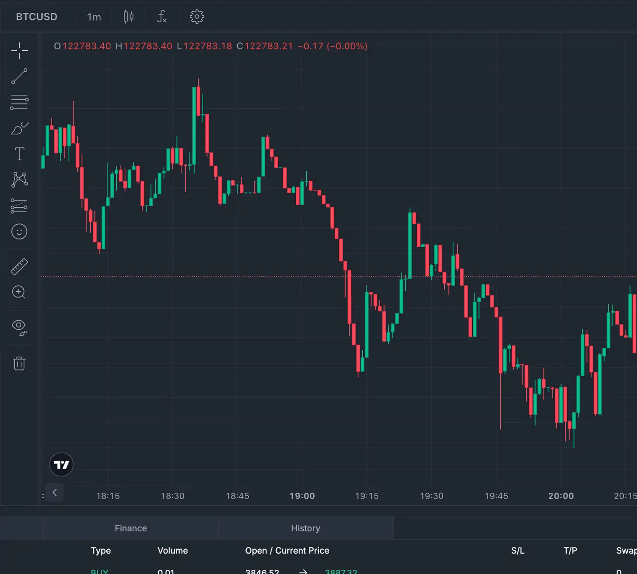Click the TradingView logo
Image resolution: width=637 pixels, height=574 pixels.
(x=62, y=464)
